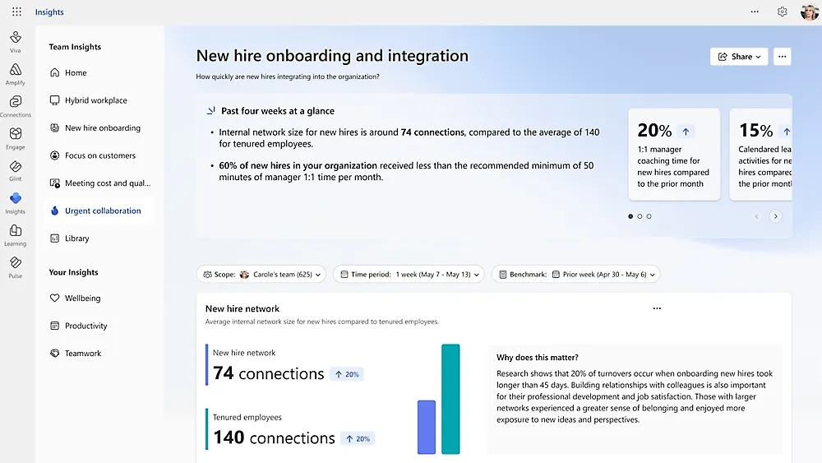This screenshot has width=822, height=463.
Task: Expand the Benchmark Prior week dropdown
Action: (x=575, y=274)
